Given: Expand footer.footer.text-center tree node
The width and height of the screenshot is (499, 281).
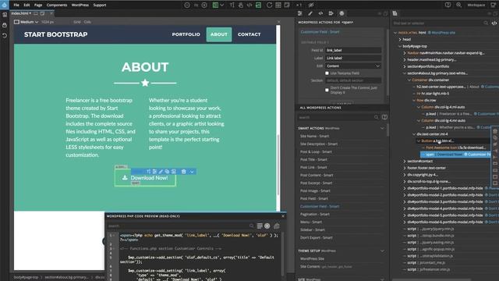Looking at the screenshot, I should [x=405, y=168].
